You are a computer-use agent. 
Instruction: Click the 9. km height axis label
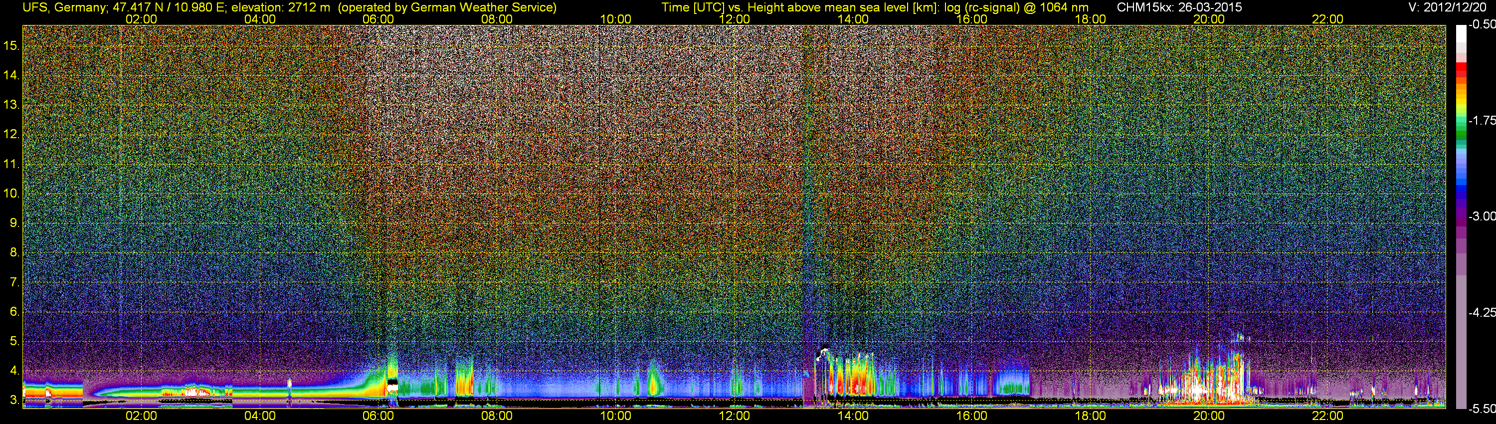15,223
